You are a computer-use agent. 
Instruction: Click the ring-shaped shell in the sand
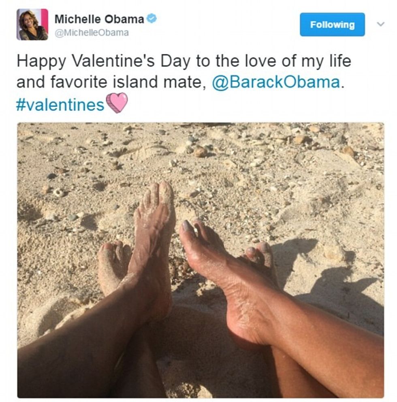[60, 193]
